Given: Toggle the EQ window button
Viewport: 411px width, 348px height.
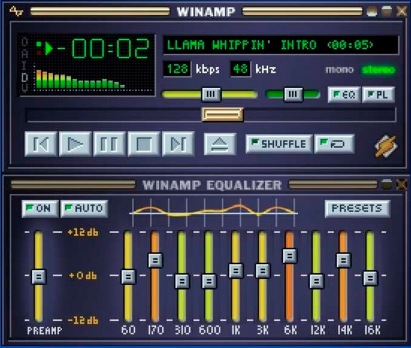Looking at the screenshot, I should tap(344, 95).
